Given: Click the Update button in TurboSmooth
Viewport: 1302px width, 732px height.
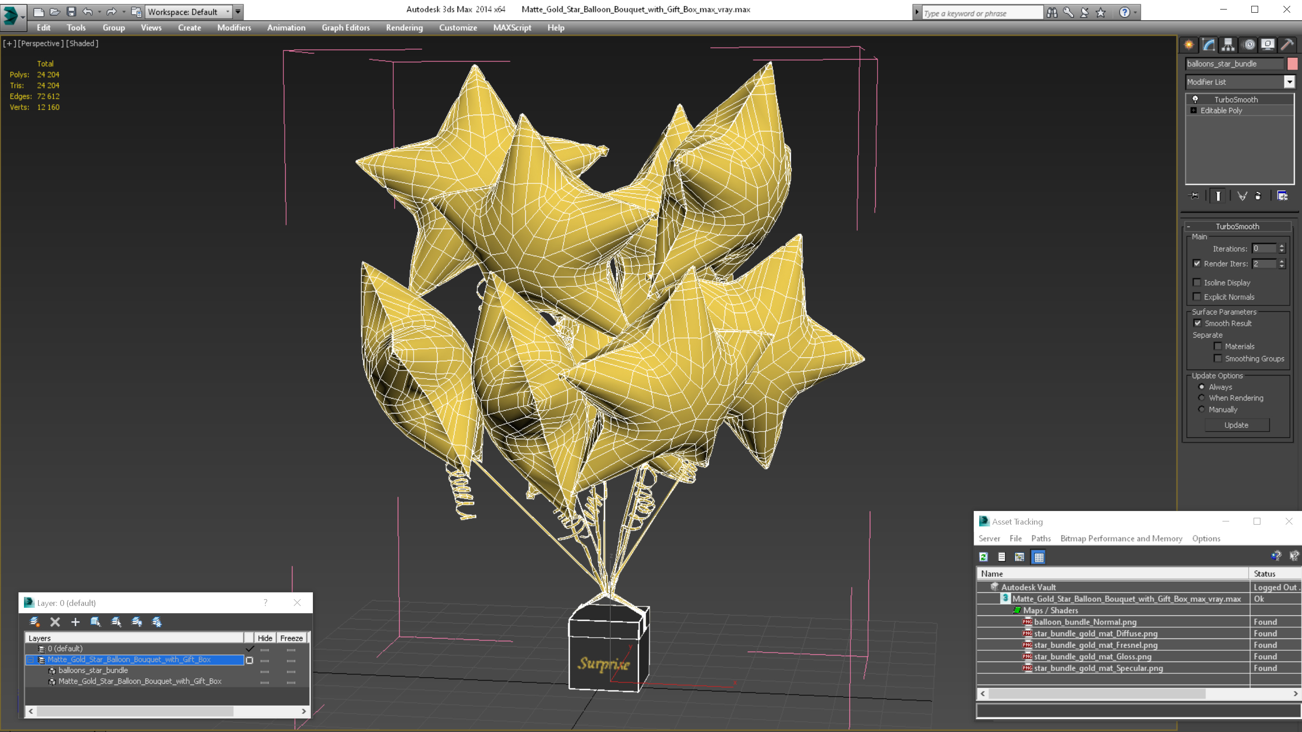Looking at the screenshot, I should click(x=1236, y=425).
